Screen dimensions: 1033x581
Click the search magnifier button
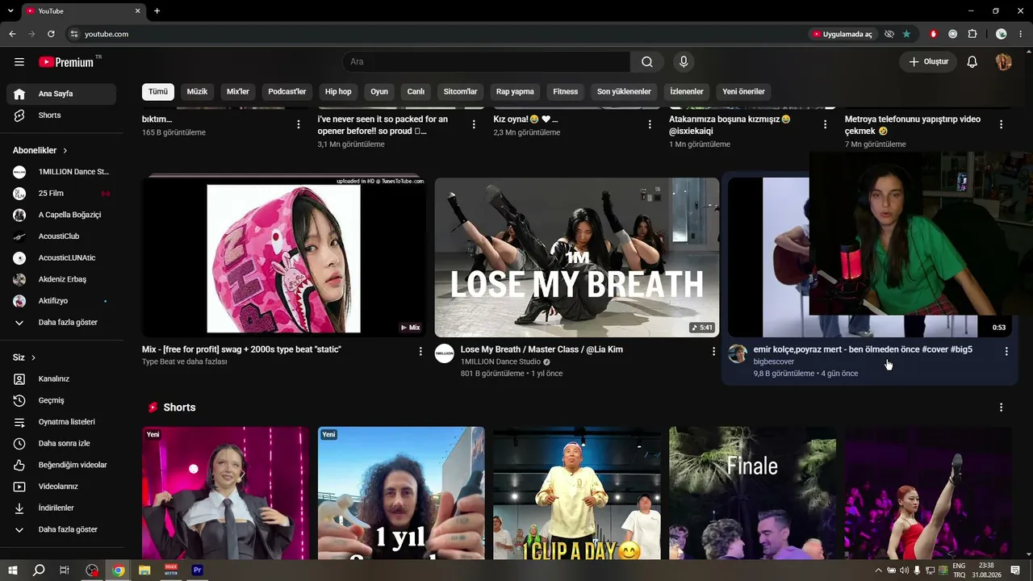click(647, 62)
